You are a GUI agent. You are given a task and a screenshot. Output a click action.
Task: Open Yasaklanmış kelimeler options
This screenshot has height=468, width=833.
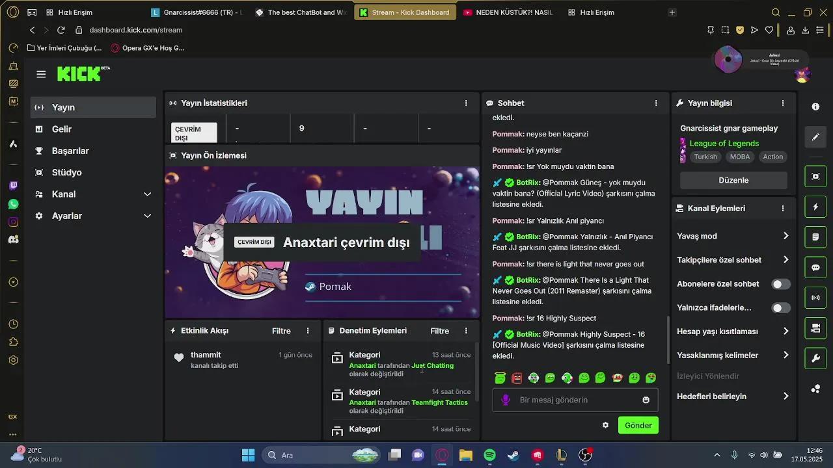[x=733, y=356]
